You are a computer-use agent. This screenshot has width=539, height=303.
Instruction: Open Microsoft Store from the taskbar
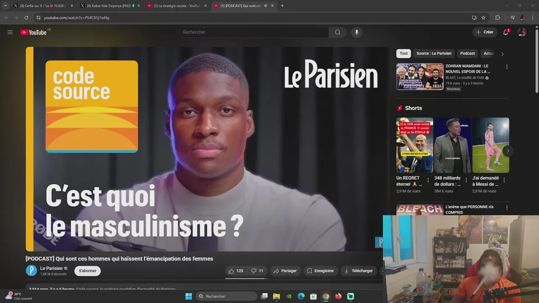click(313, 296)
